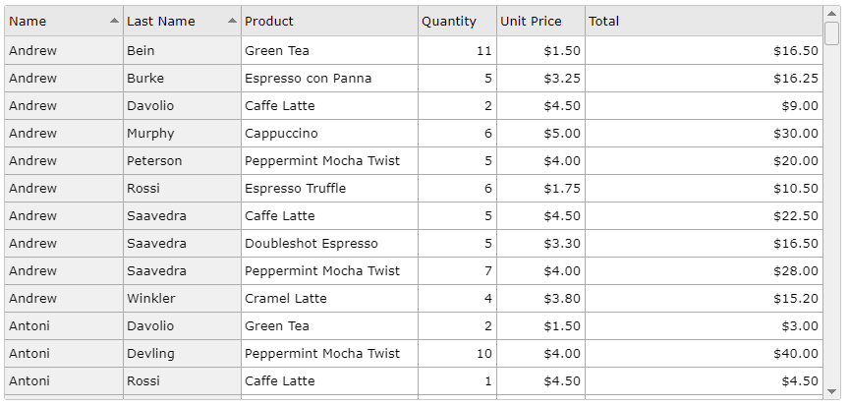Select the Andrew Bein row name cell
Image resolution: width=850 pixels, height=406 pixels.
64,50
